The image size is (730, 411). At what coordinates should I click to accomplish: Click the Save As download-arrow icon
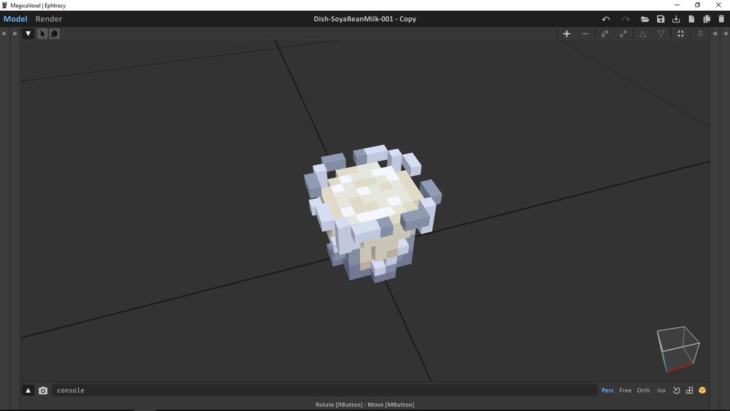click(x=676, y=19)
